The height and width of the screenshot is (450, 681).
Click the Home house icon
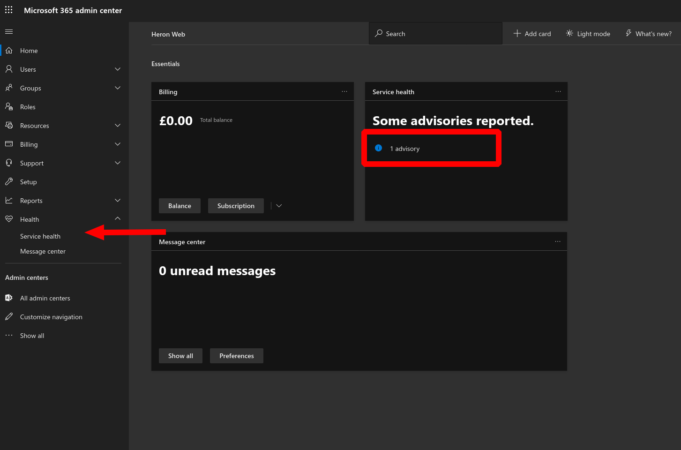click(9, 50)
